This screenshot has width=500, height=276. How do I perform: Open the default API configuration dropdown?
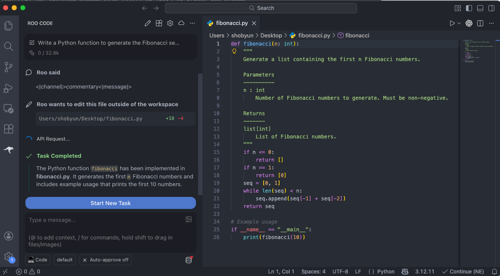coord(65,260)
